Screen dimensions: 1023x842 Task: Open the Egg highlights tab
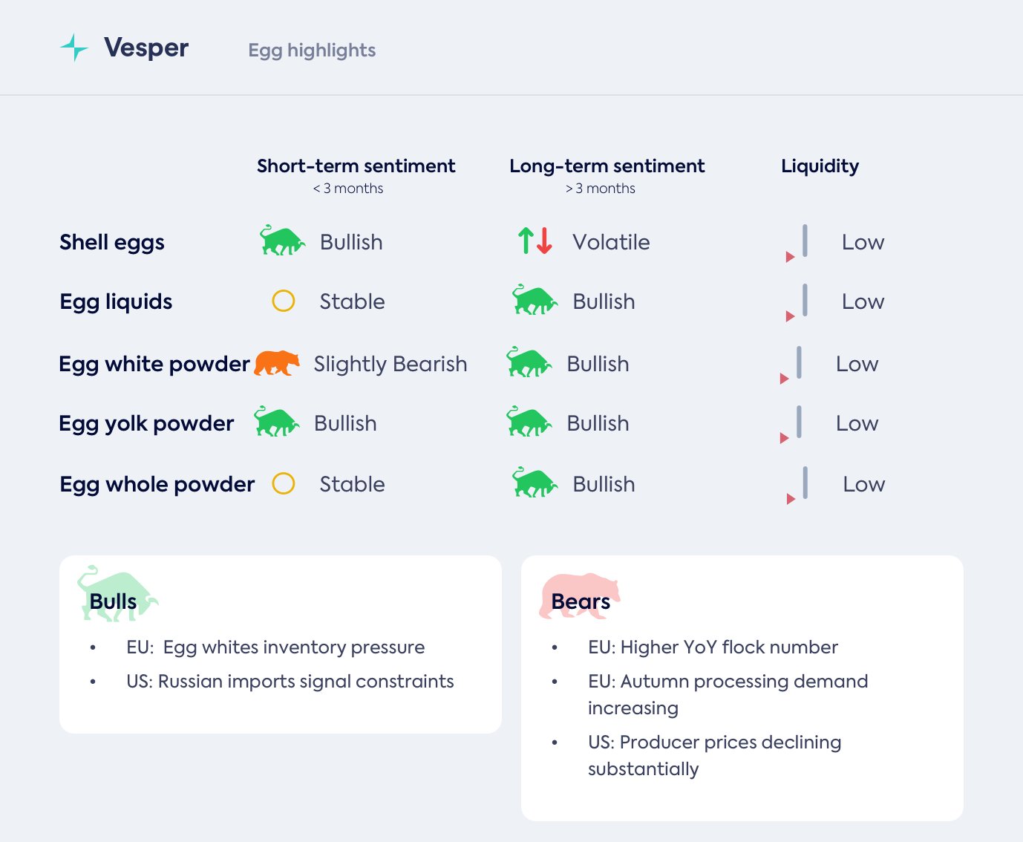(312, 50)
